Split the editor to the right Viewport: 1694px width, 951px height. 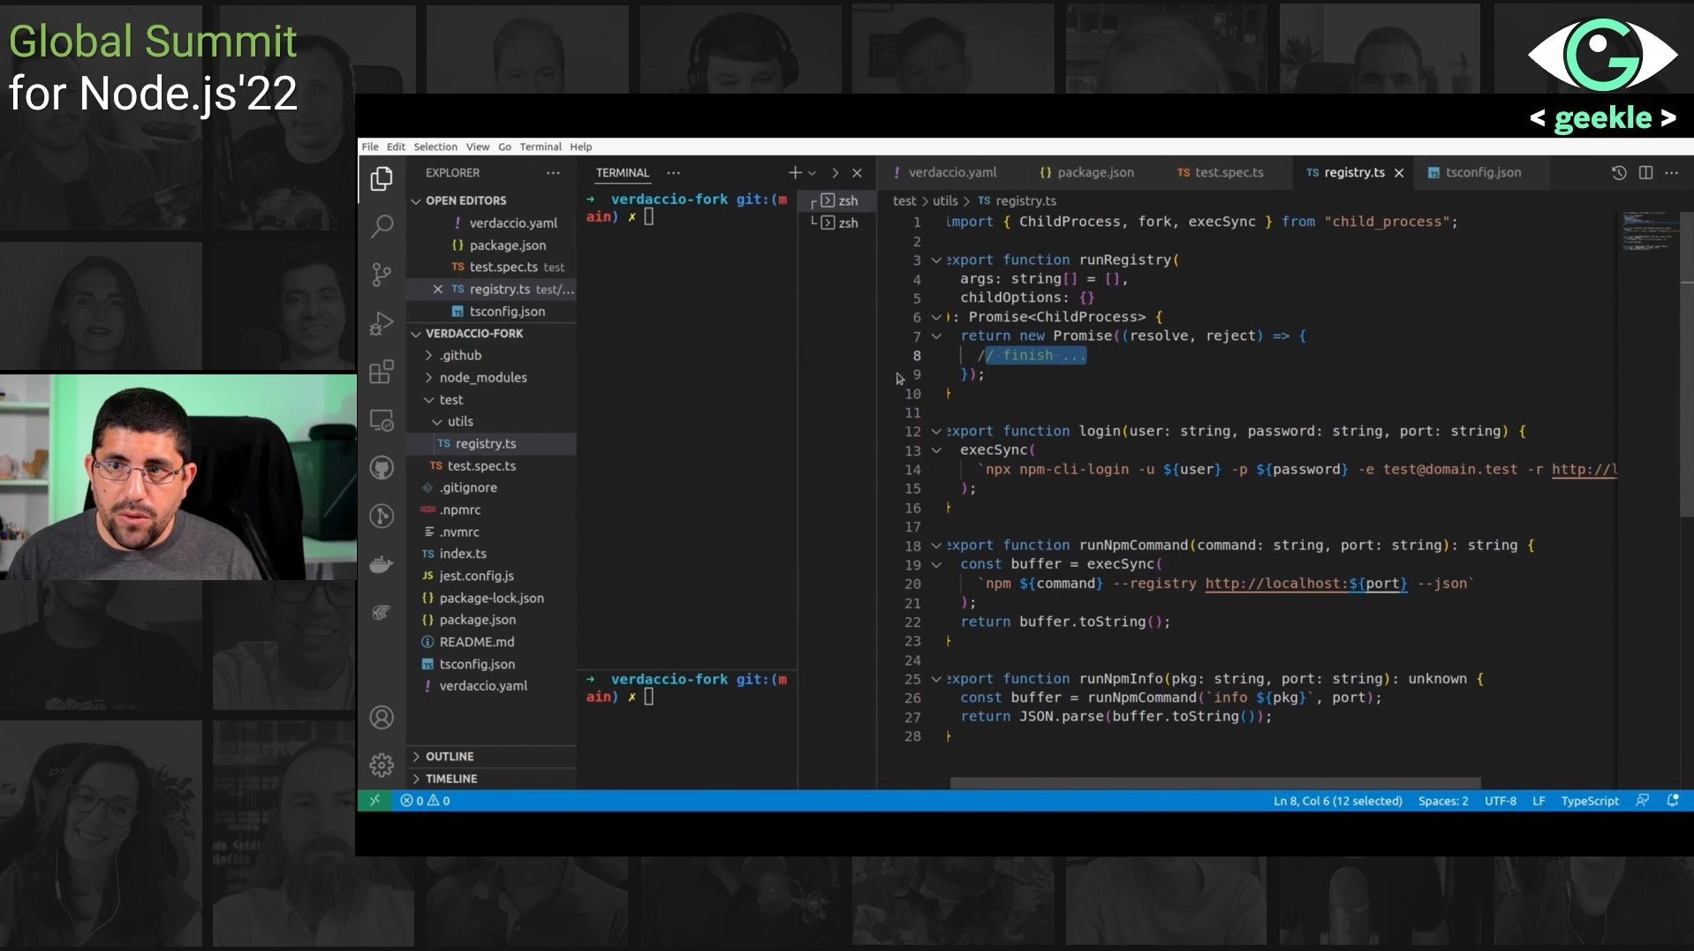point(1645,173)
